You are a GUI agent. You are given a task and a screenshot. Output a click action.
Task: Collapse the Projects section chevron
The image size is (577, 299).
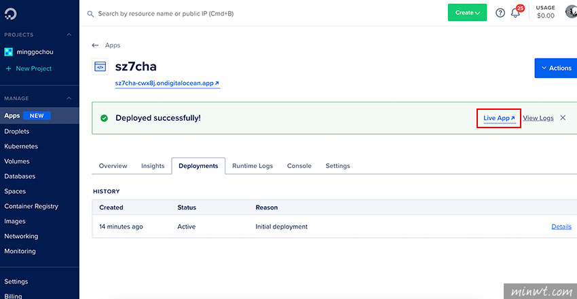tap(69, 35)
